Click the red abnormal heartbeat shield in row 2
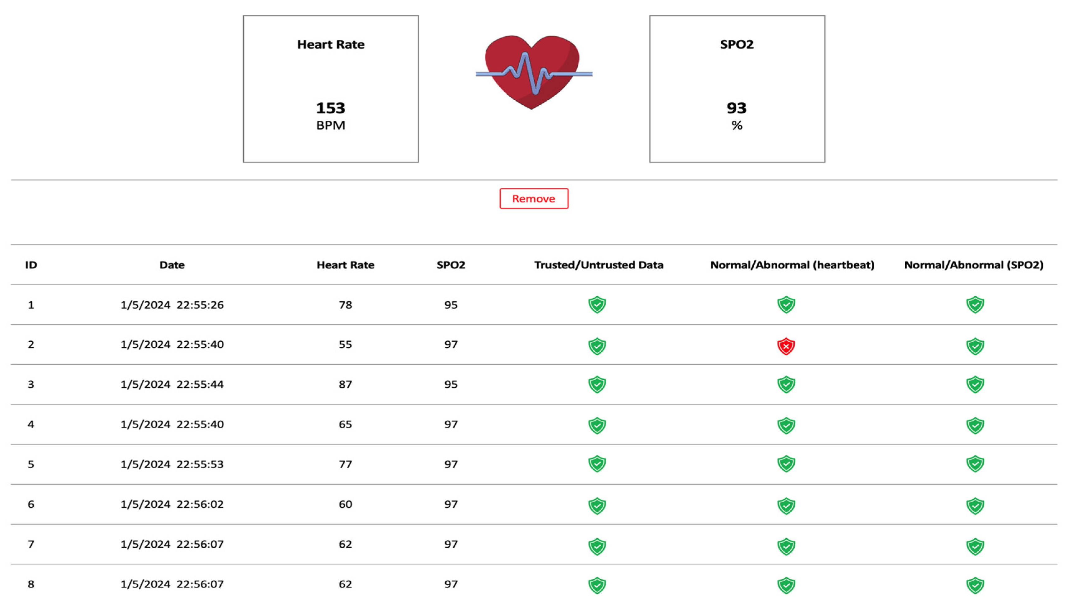The height and width of the screenshot is (607, 1066). tap(786, 346)
